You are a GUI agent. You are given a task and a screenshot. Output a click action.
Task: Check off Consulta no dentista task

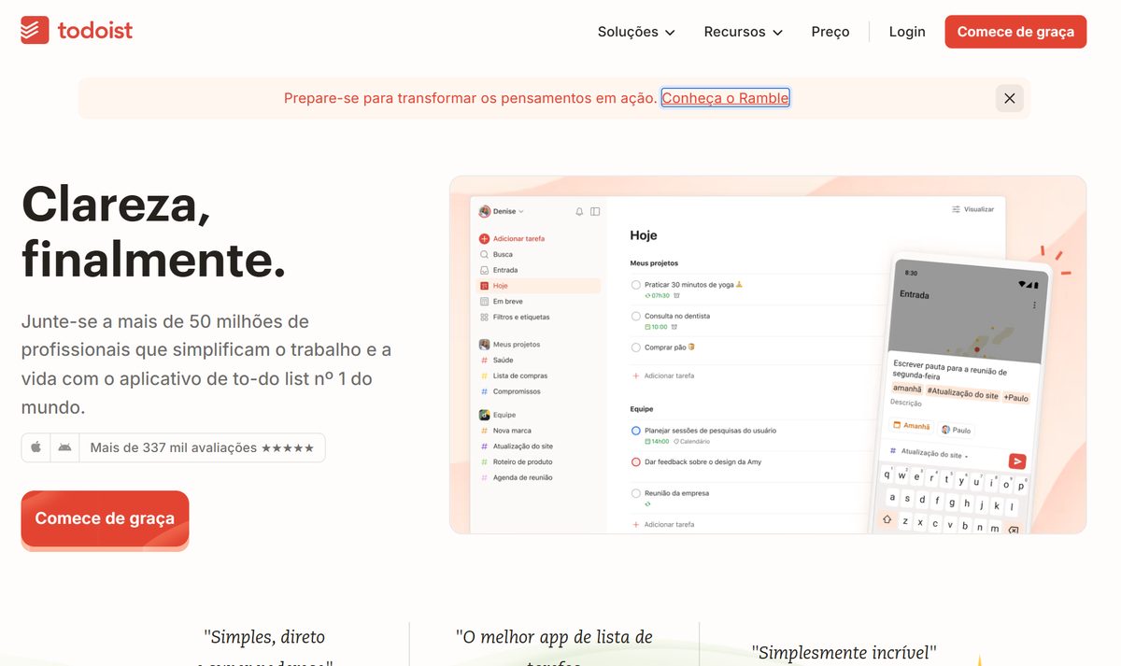click(x=636, y=317)
